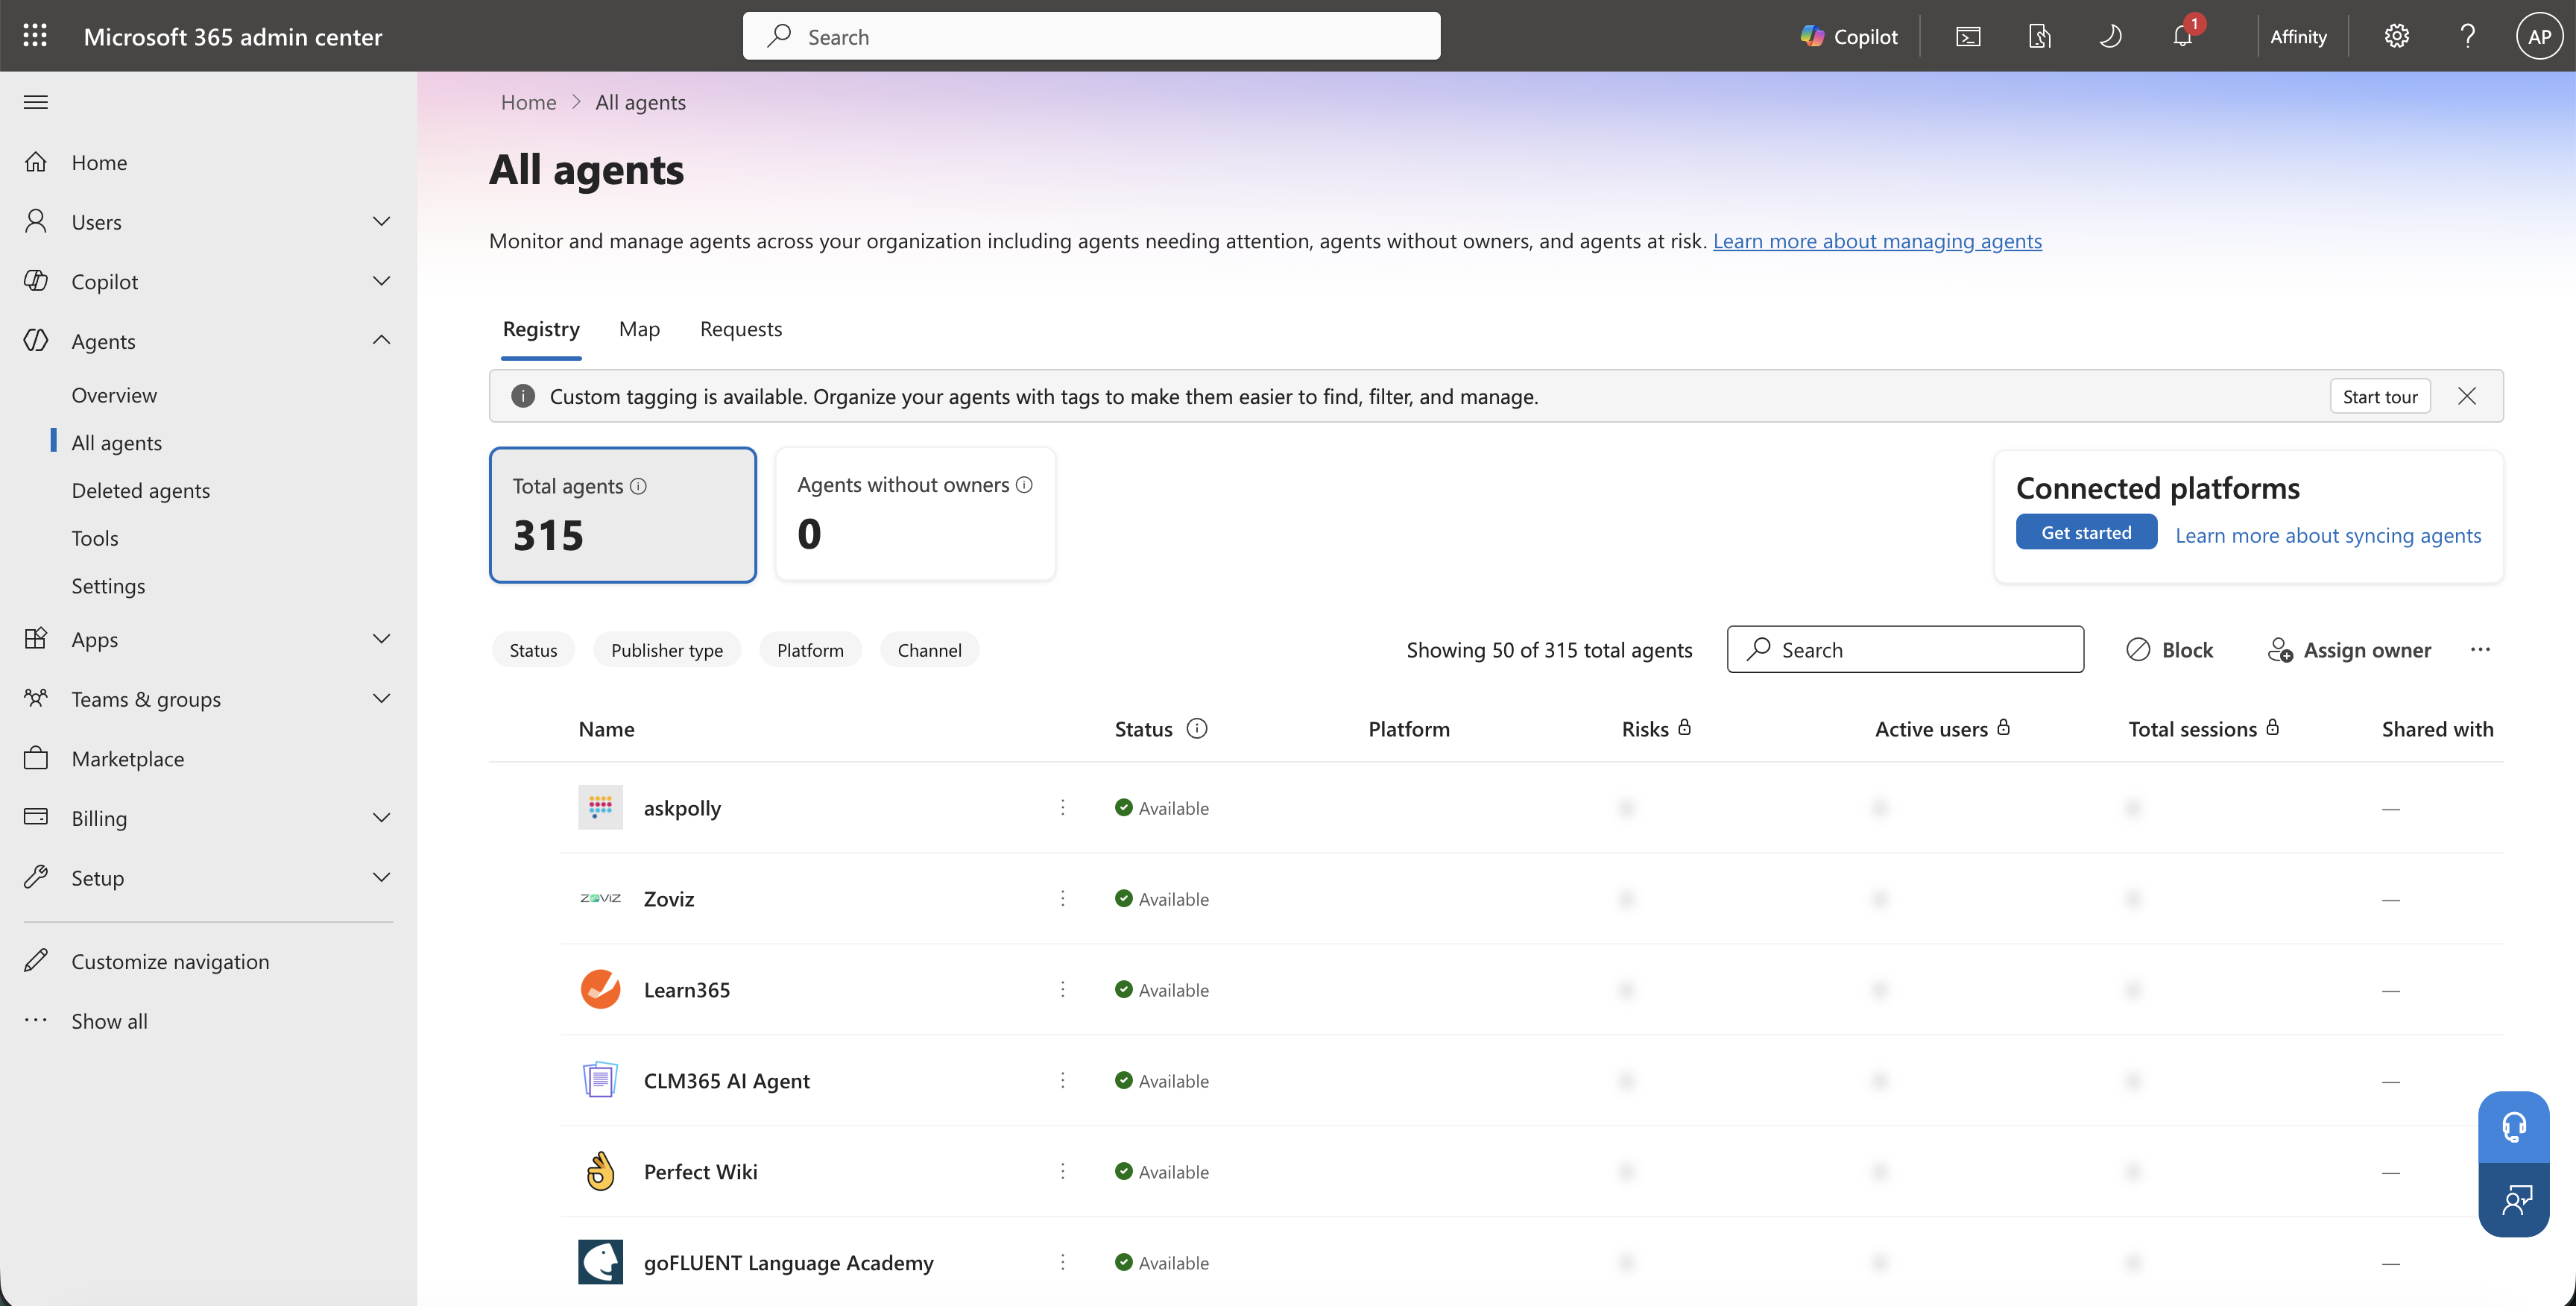
Task: Open the Perfect Wiki agent
Action: click(700, 1172)
